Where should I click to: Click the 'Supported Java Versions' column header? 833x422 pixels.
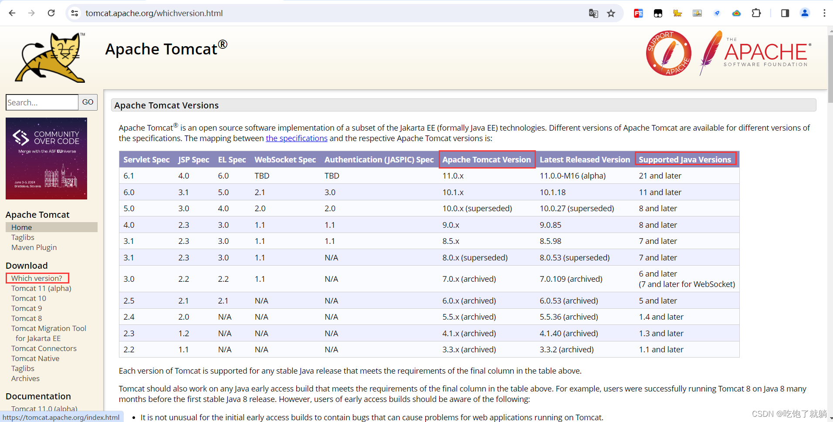point(685,159)
